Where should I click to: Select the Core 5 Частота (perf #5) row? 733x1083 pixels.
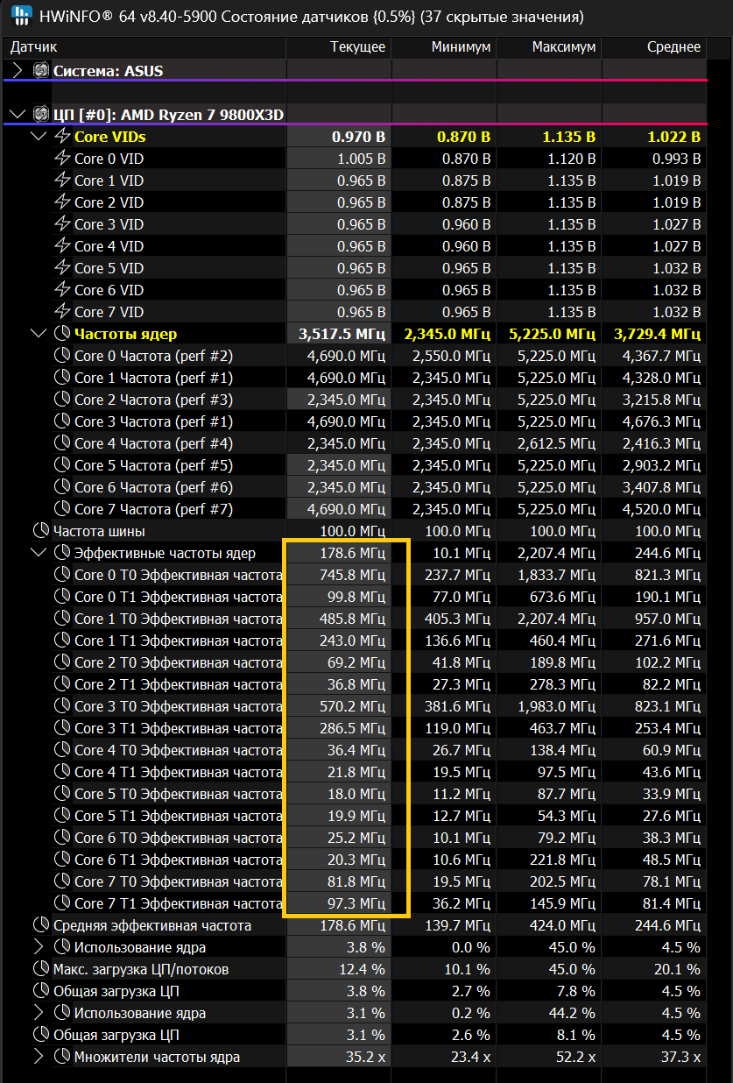coord(356,464)
